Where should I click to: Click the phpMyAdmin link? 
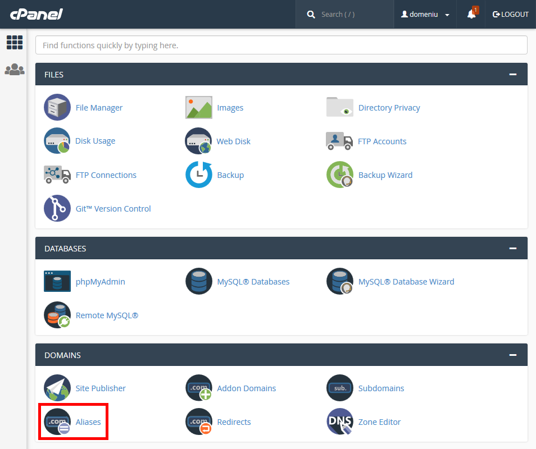(100, 282)
